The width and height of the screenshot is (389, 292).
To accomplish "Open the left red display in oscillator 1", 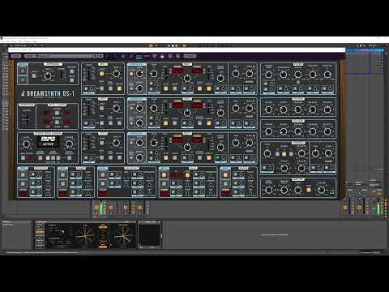I will (177, 71).
